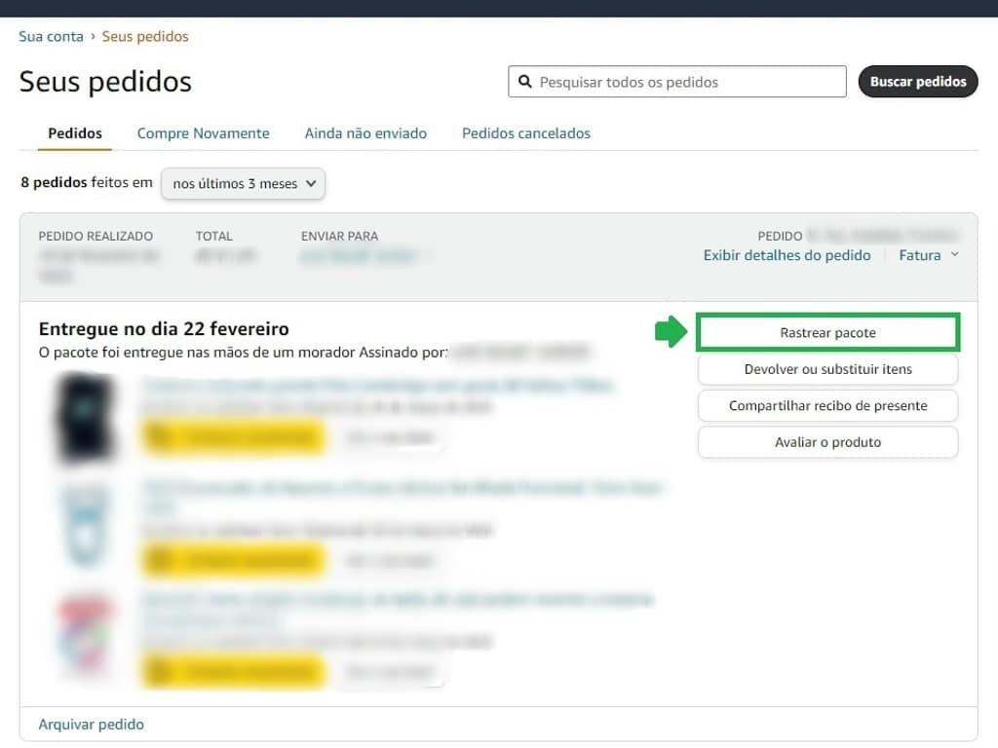Viewport: 998px width, 748px height.
Task: Click the 'Avaliar o produto' button
Action: point(827,442)
